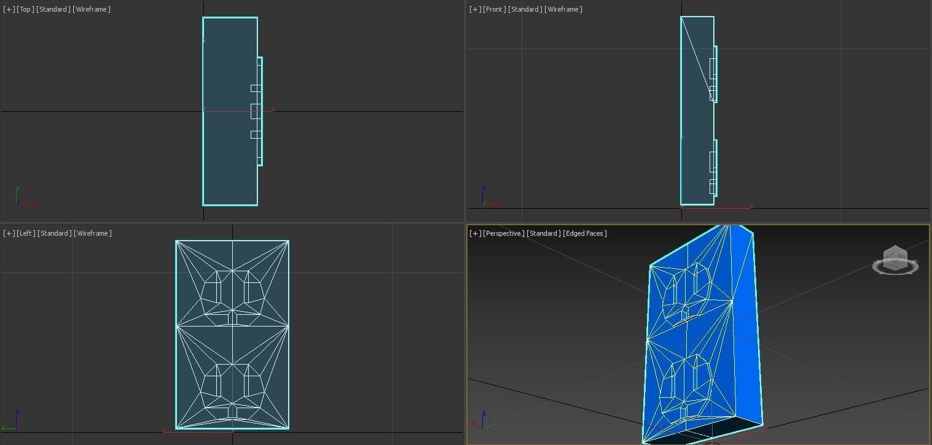Open the [Left] point-of-view menu
The image size is (932, 445).
tap(26, 233)
